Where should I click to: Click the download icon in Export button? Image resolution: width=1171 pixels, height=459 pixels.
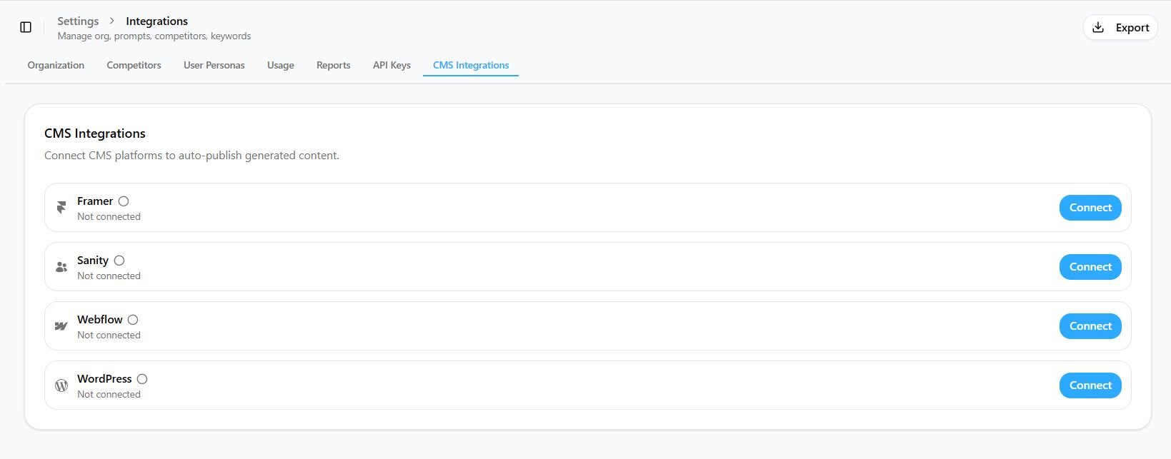coord(1098,27)
